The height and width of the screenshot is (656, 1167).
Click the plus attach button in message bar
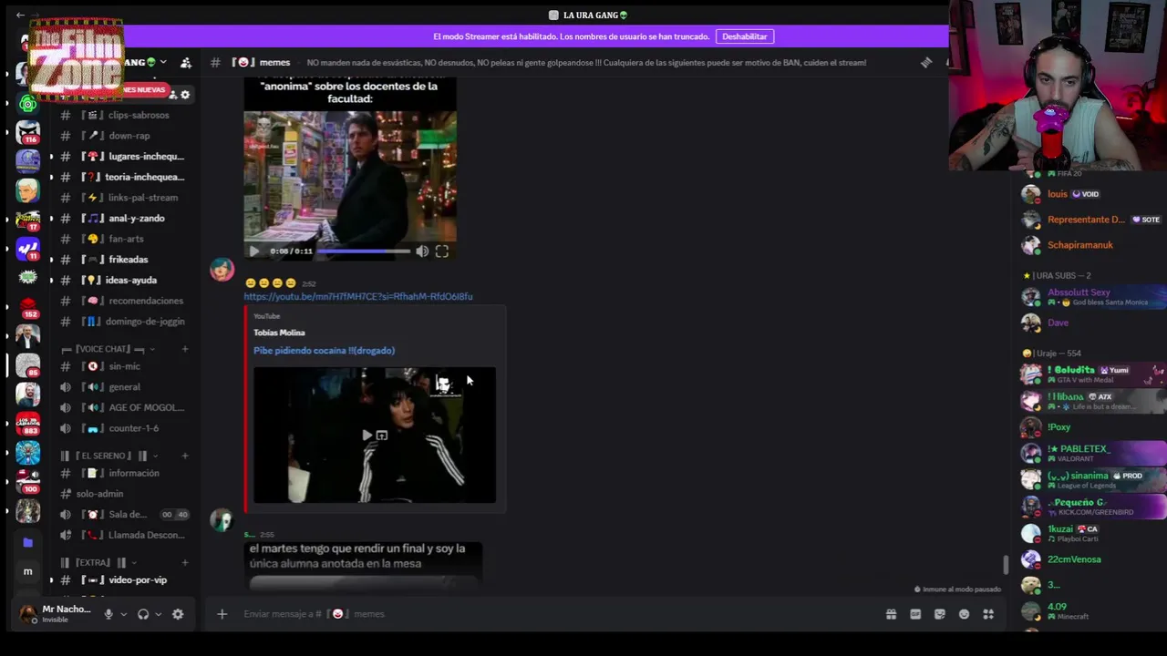[x=222, y=614]
